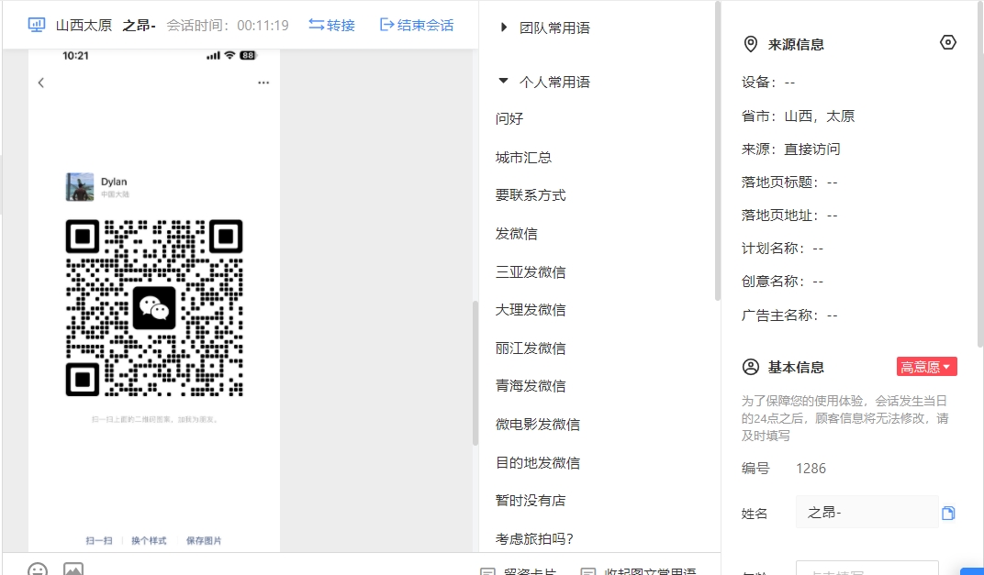Click the 编号 value 1286

tap(811, 469)
